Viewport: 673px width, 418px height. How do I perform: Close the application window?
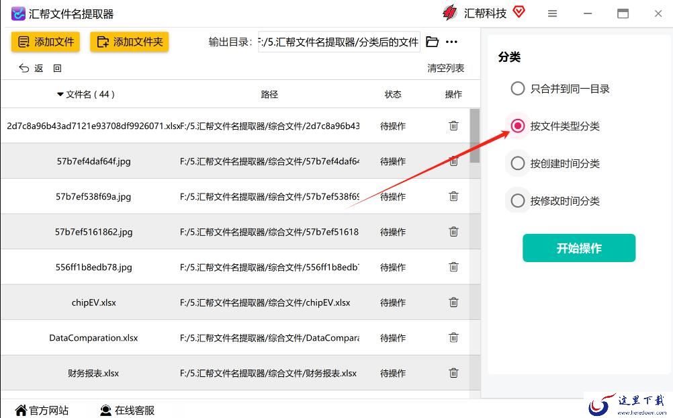(x=658, y=13)
